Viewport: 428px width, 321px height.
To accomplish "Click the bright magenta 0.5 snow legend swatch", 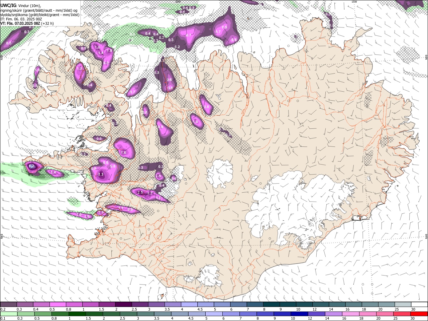I will (x=58, y=304).
